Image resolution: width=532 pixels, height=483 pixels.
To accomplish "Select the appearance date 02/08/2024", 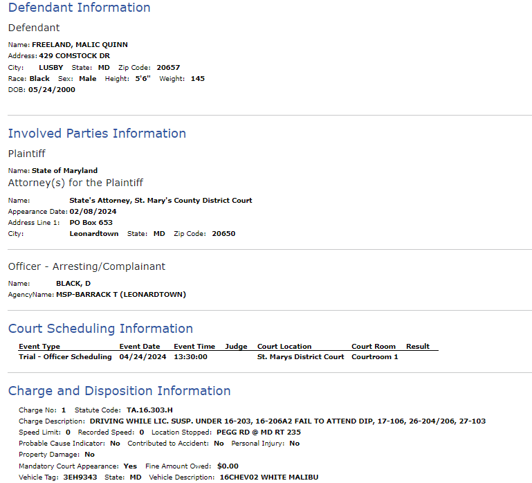I will [x=93, y=212].
